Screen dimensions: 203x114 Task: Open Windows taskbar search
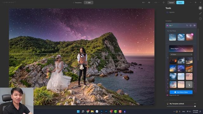click(x=83, y=111)
